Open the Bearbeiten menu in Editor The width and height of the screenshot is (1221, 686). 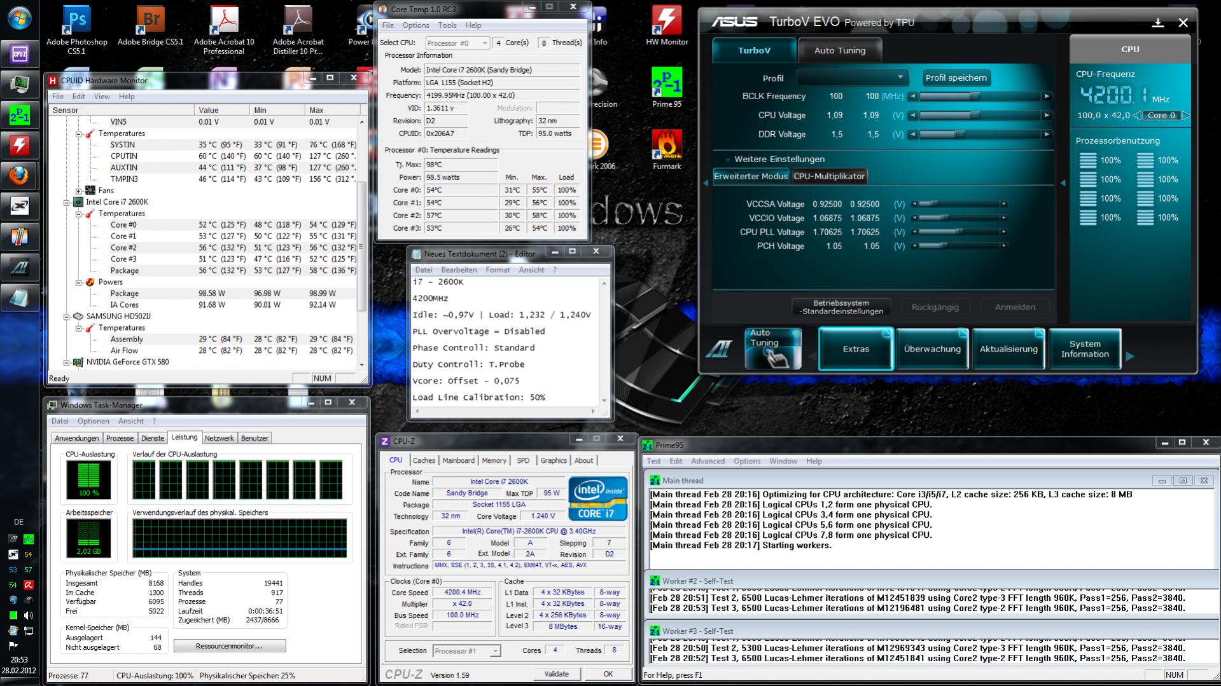(x=458, y=270)
